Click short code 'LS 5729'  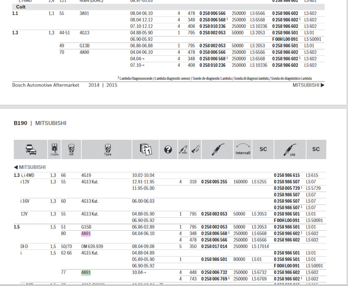point(313,188)
